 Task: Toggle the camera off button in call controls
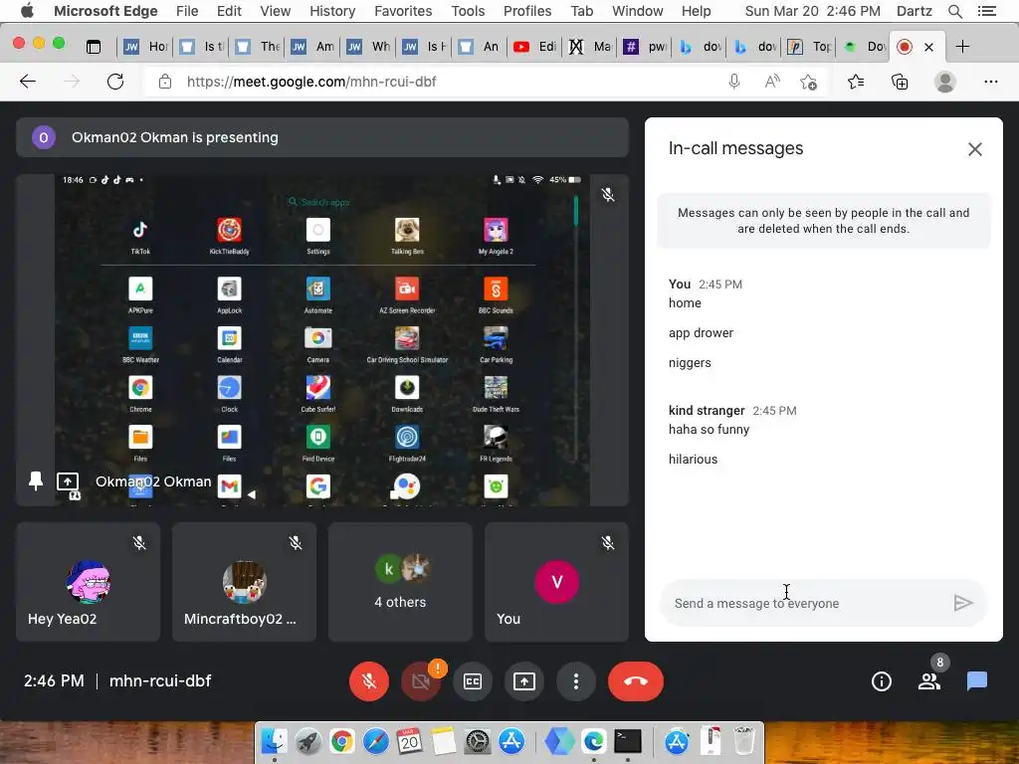pyautogui.click(x=421, y=680)
